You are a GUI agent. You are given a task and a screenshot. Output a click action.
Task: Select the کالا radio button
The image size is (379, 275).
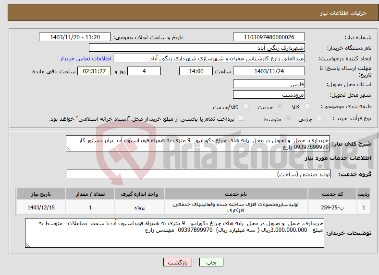click(x=307, y=106)
